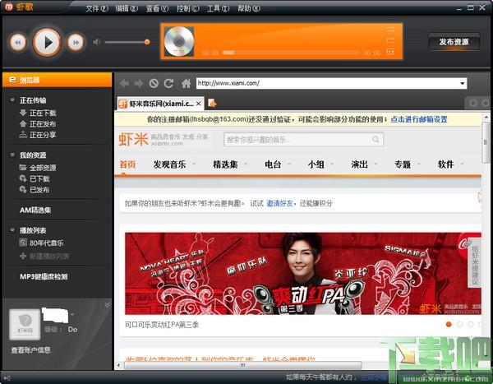Go to home page icon
The height and width of the screenshot is (384, 493).
[187, 83]
